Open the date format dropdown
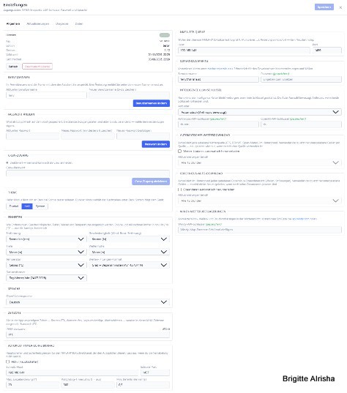This screenshot has width=347, height=393. (46, 278)
